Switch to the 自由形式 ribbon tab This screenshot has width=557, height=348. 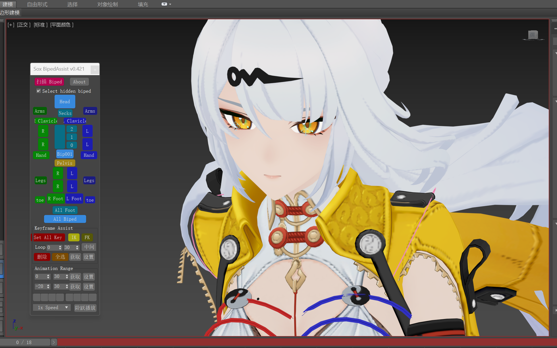(37, 4)
